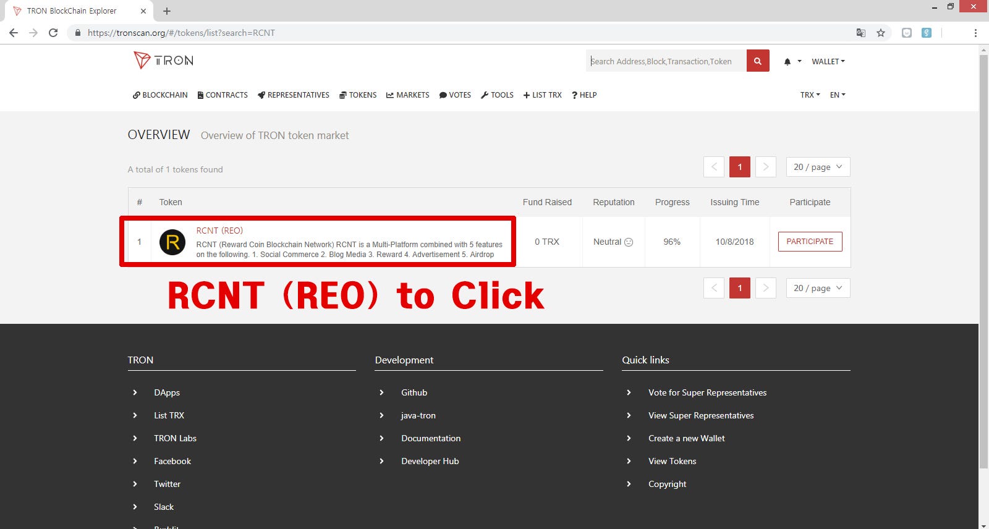Open the View Tokens footer link
Screen dimensions: 989x529
coord(672,461)
